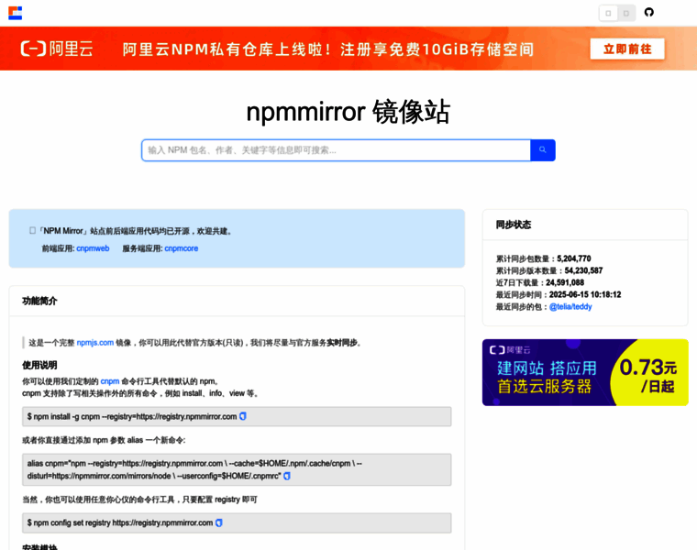
Task: Open the 阿里云 NPM private registry banner
Action: 348,49
